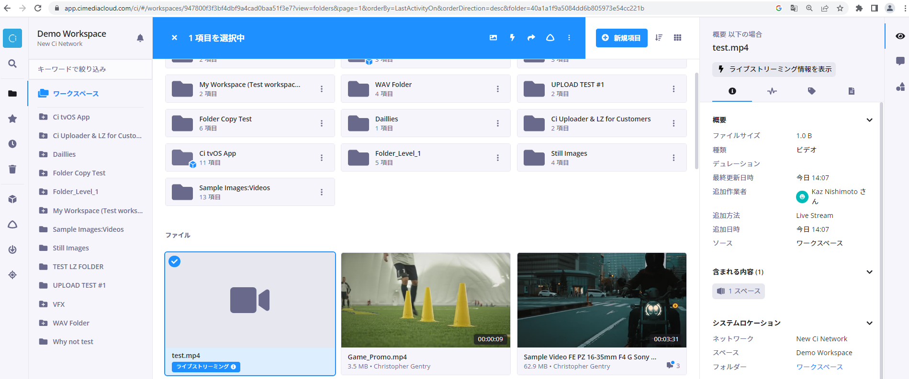Click the 新規項目 button
Image resolution: width=909 pixels, height=379 pixels.
coord(621,38)
